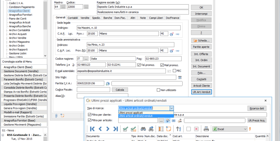Click Ult.Prezzi Acq. button
Screen dimensions: 280x141
(257, 121)
